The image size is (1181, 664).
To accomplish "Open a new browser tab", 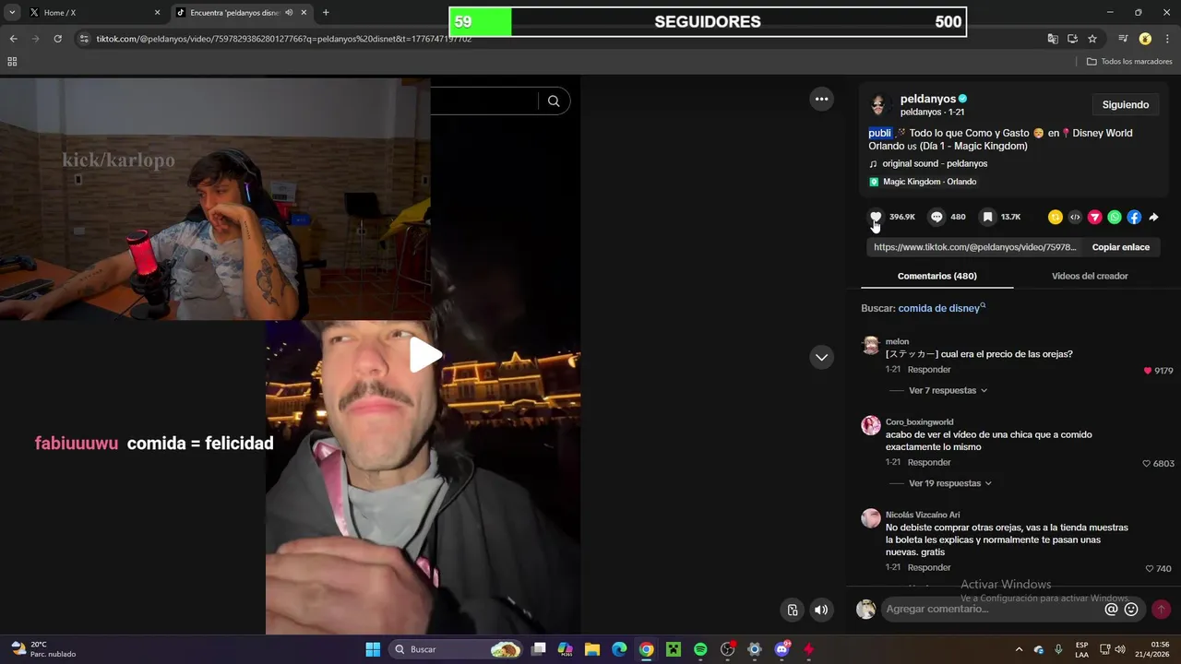I will click(326, 13).
